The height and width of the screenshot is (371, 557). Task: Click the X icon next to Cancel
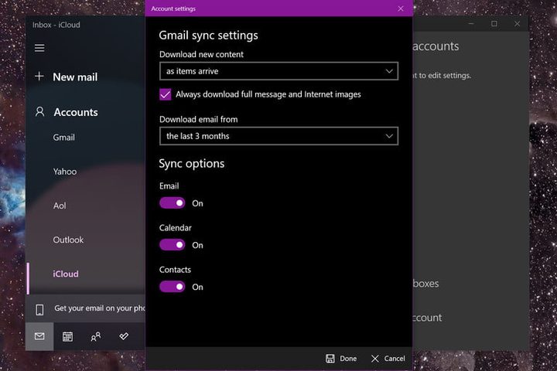pyautogui.click(x=375, y=359)
